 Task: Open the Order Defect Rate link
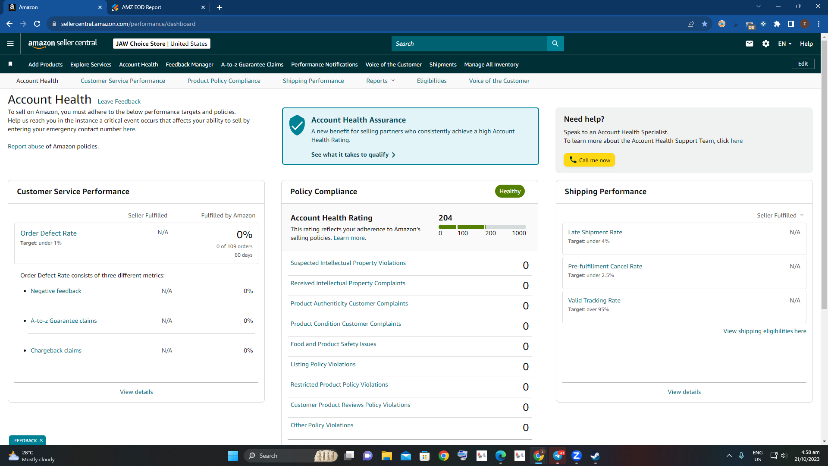(48, 233)
